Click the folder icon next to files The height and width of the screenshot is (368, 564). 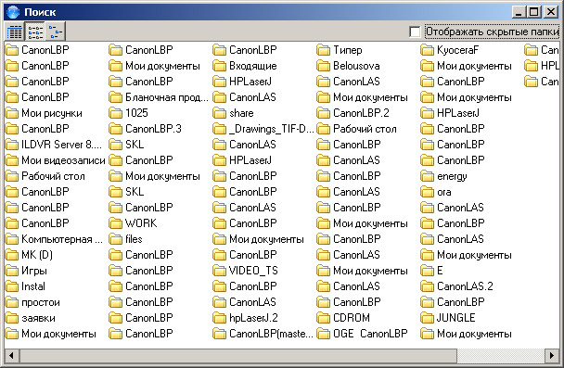[x=115, y=239]
